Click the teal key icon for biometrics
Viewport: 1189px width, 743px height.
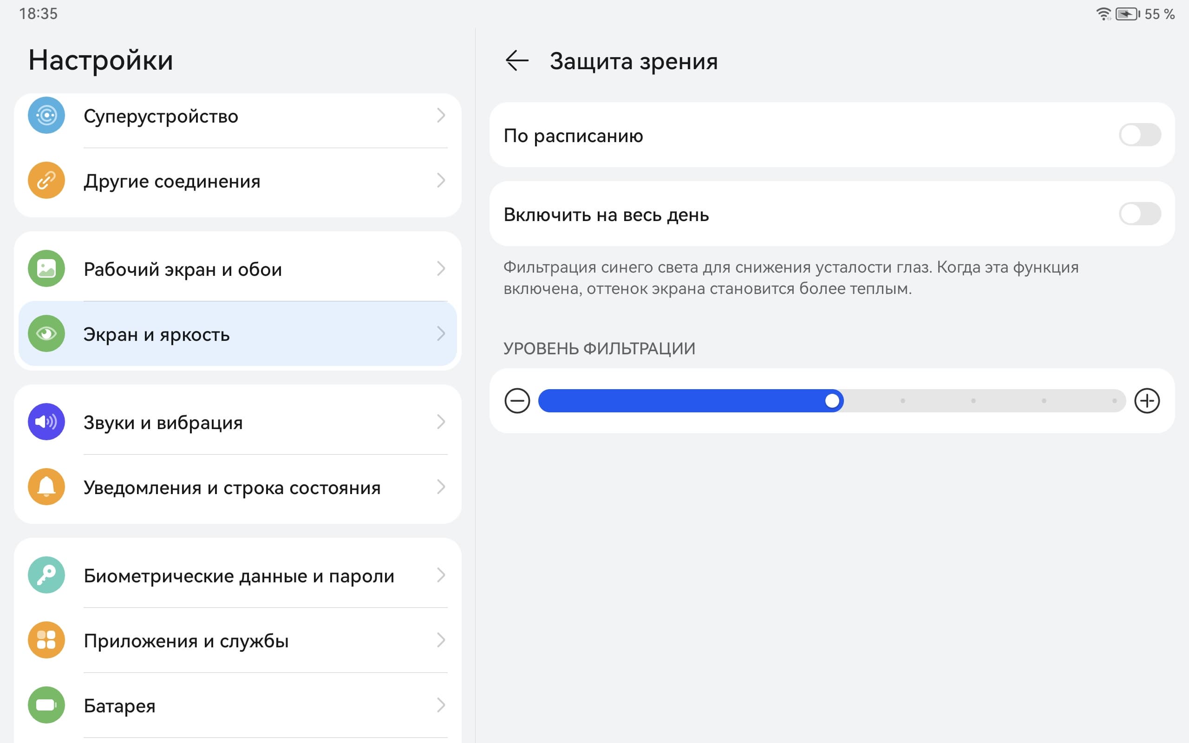pos(46,575)
